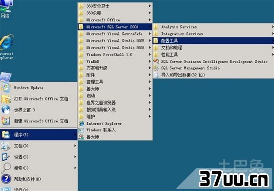Choose 搜索(C) from Start menu

[x=39, y=168]
